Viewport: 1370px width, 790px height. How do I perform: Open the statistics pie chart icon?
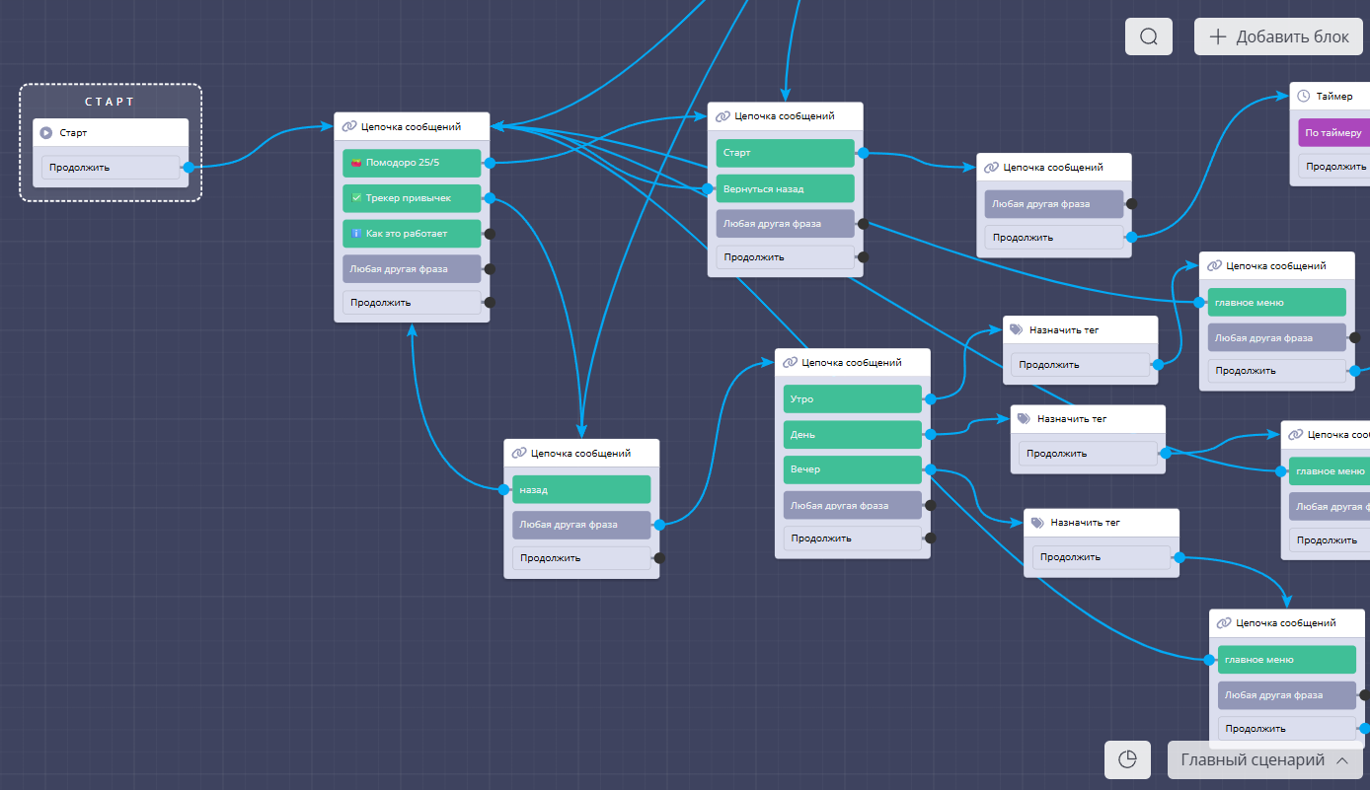(1128, 759)
